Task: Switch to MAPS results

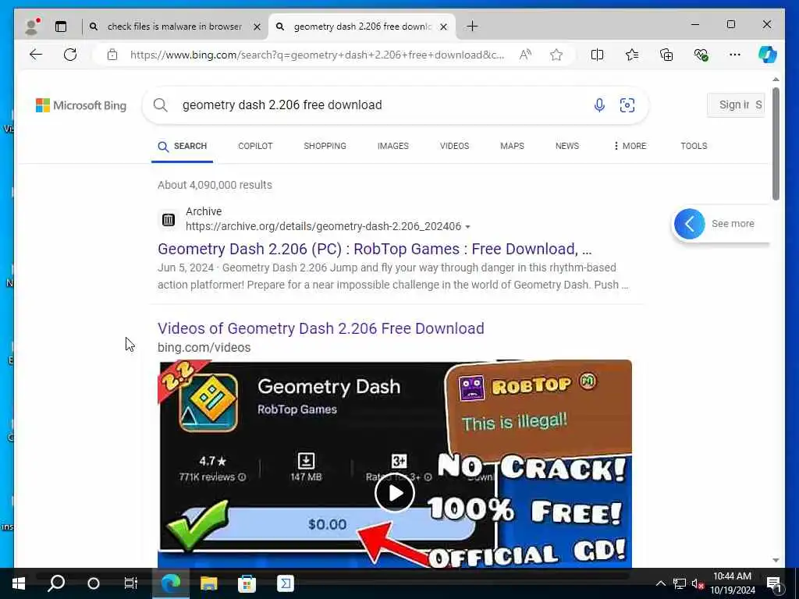Action: point(512,146)
